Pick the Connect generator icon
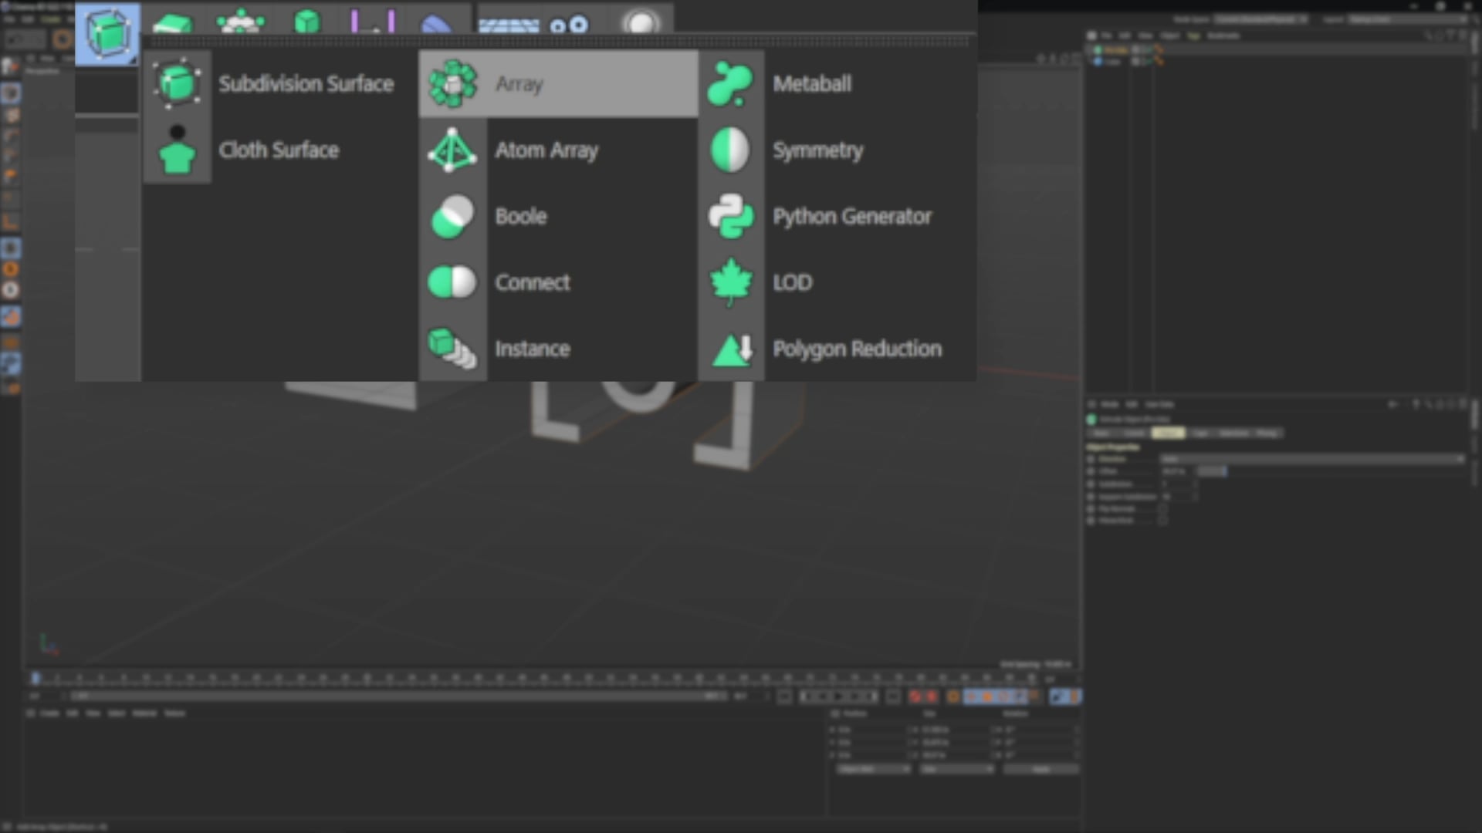 click(x=452, y=282)
